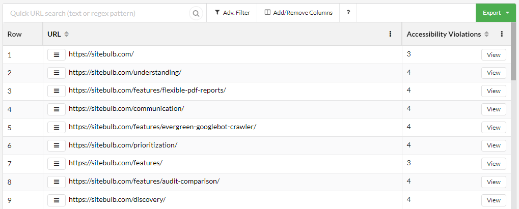Click URL https://sitebulb.com/features/
The image size is (519, 209).
(116, 163)
